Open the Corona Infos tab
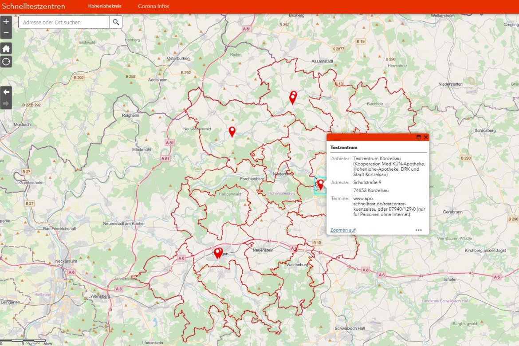 [x=153, y=6]
